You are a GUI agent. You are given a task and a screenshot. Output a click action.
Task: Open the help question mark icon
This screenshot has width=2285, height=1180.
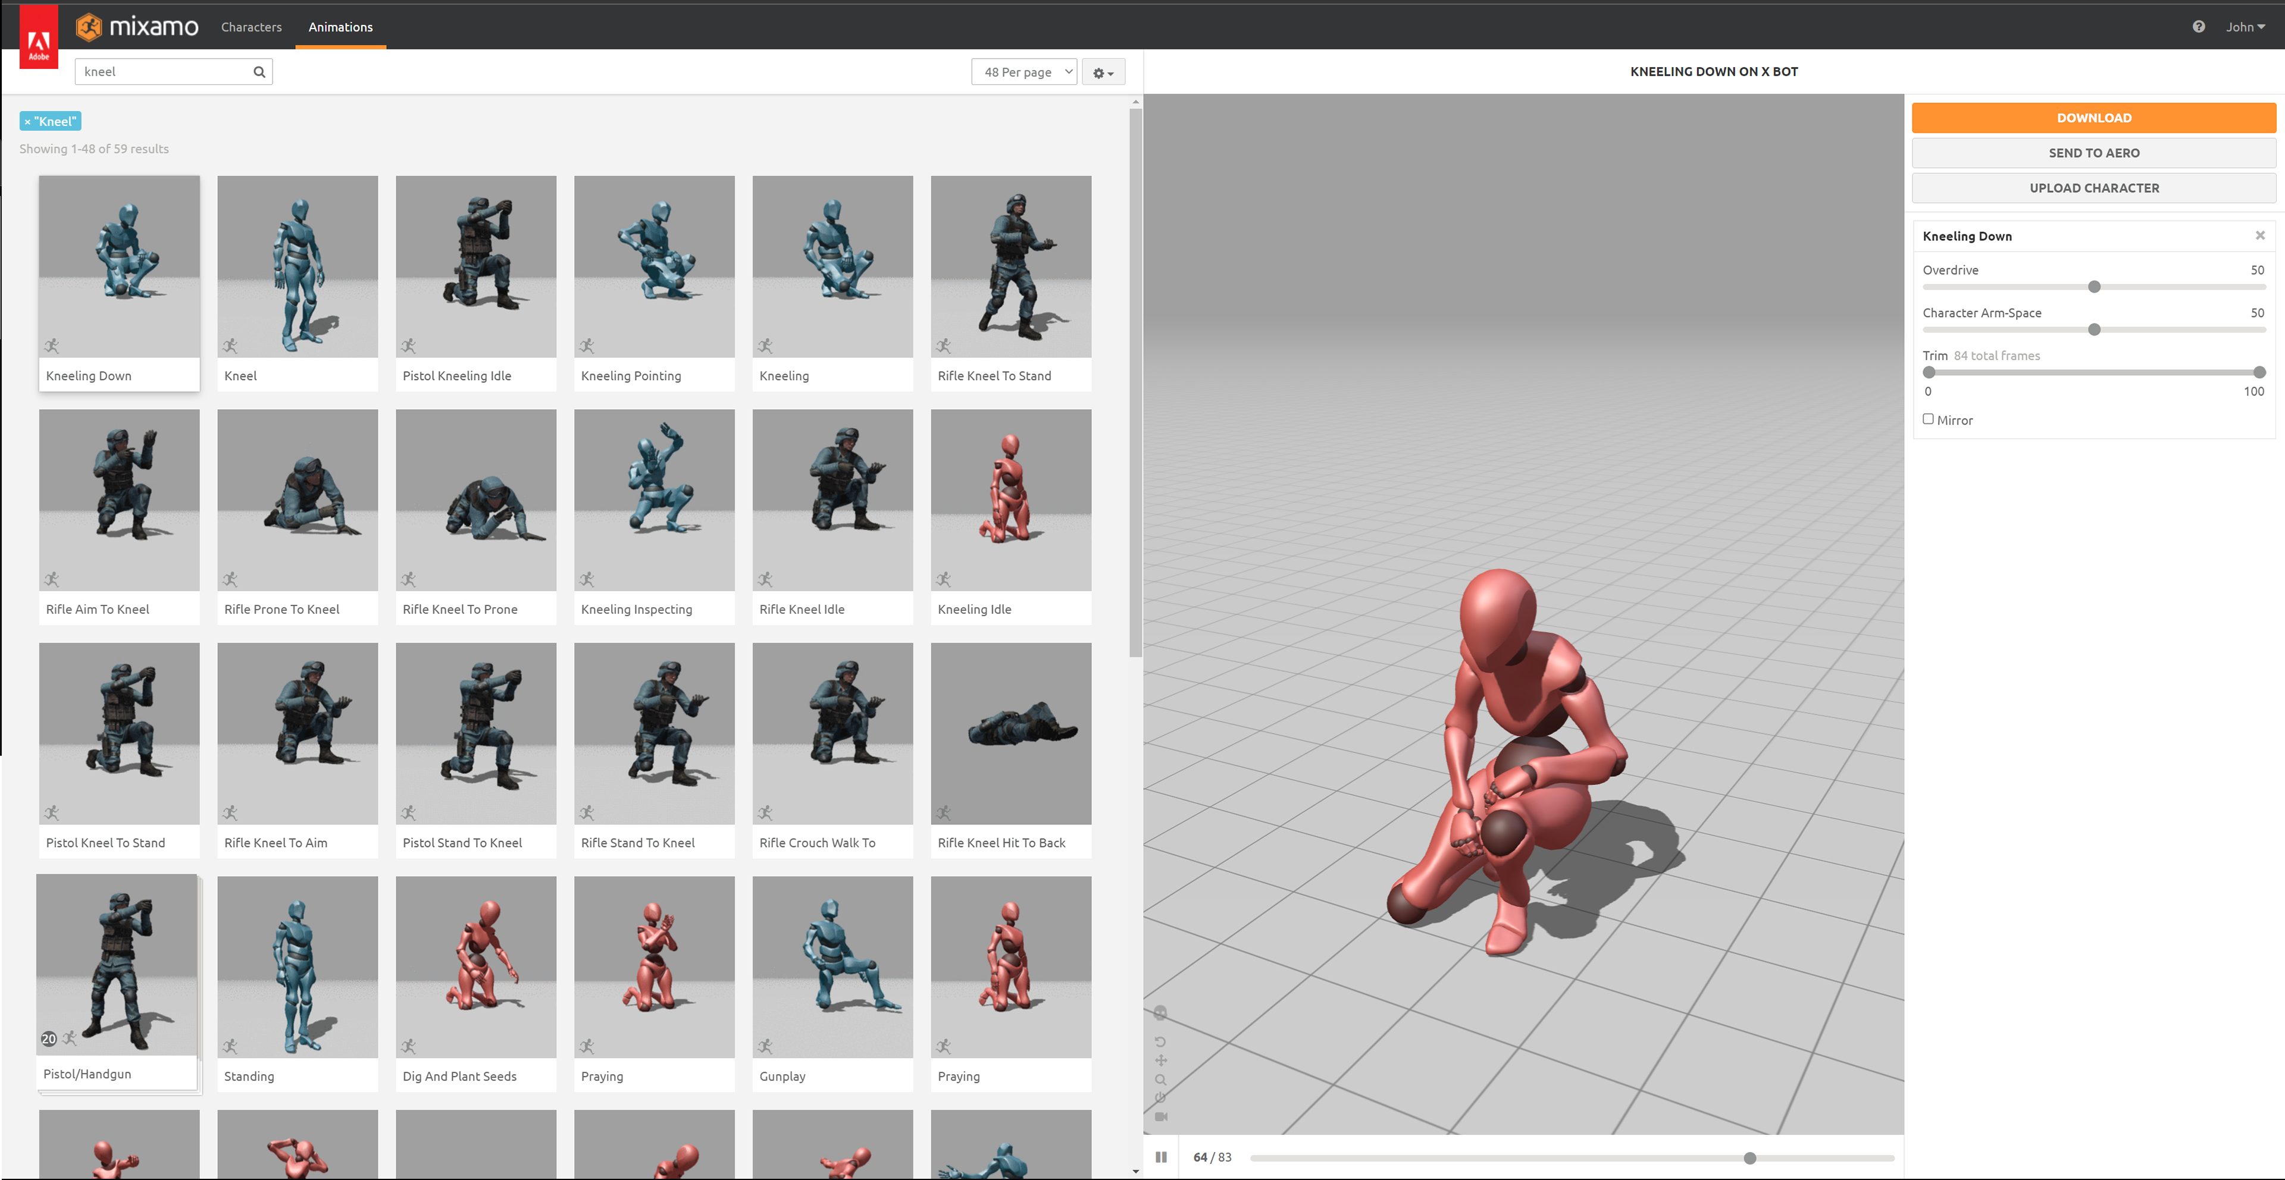[x=2198, y=27]
